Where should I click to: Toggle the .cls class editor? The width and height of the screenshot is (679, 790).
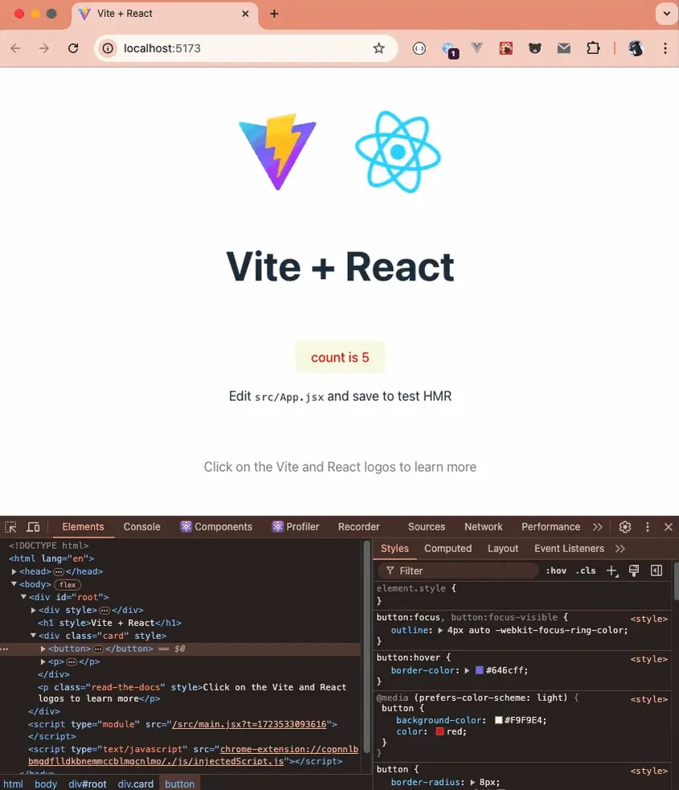pyautogui.click(x=586, y=571)
